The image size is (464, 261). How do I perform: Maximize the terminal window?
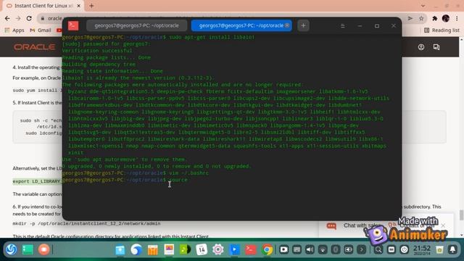click(377, 26)
